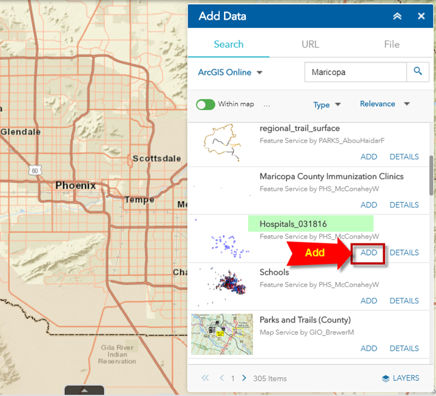Open the ArcGIS Online source dropdown
The height and width of the screenshot is (396, 436).
pyautogui.click(x=230, y=72)
